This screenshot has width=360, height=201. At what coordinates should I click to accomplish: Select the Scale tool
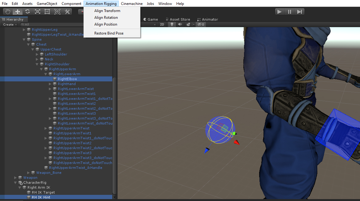[37, 12]
